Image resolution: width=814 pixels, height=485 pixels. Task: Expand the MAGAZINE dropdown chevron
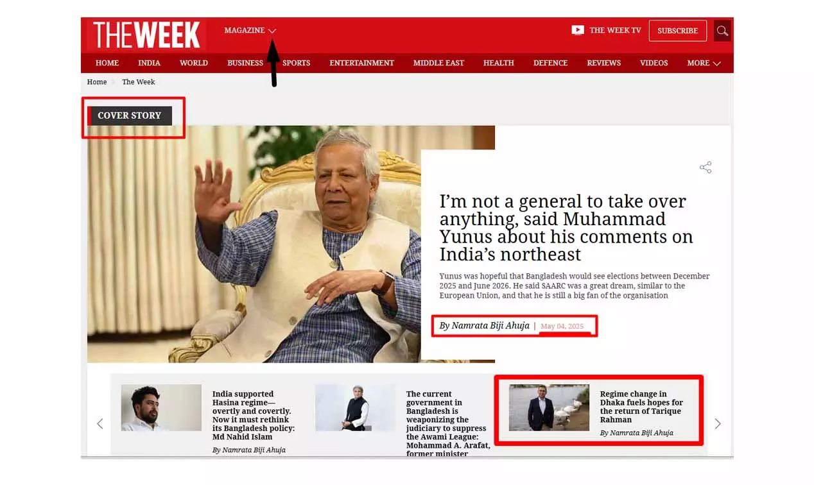pyautogui.click(x=272, y=31)
